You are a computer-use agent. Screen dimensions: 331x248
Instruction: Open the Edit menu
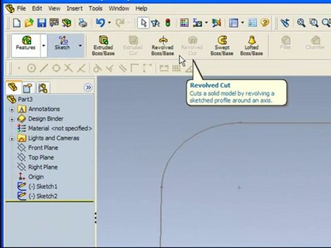[37, 8]
